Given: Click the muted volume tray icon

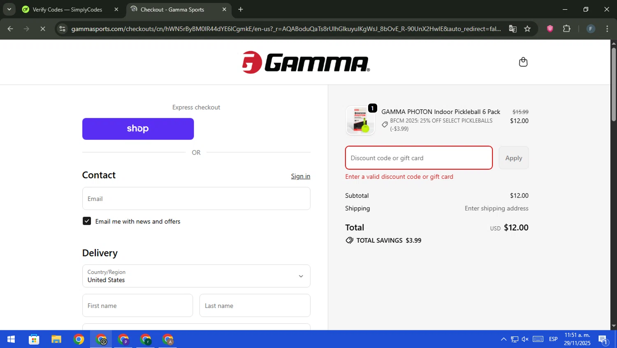Looking at the screenshot, I should [525, 339].
